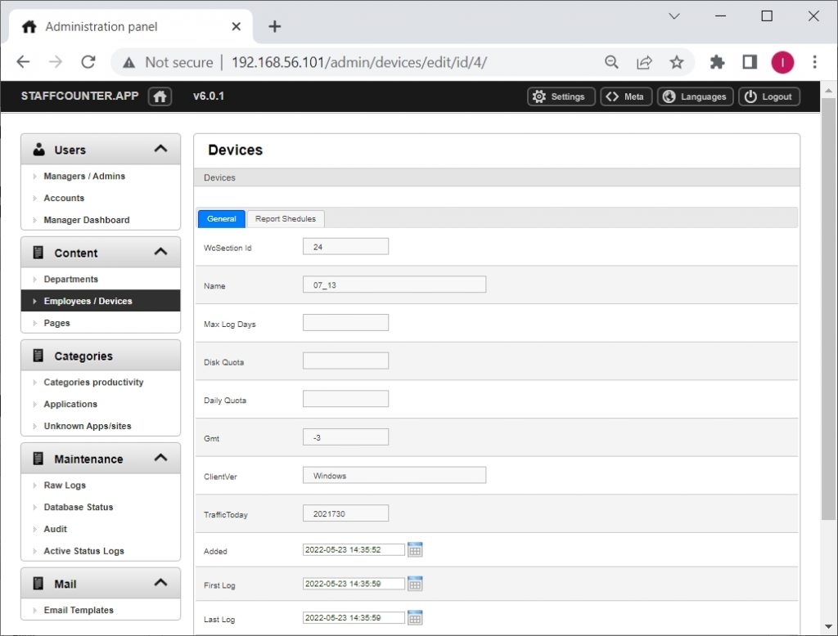
Task: Focus the WcSection Id field
Action: point(346,247)
